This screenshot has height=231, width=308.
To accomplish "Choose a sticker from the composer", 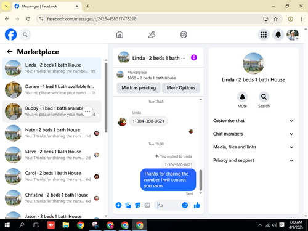I will (138, 205).
